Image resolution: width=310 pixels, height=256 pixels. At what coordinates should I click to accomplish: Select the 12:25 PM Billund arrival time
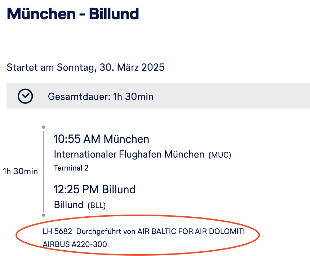[94, 189]
